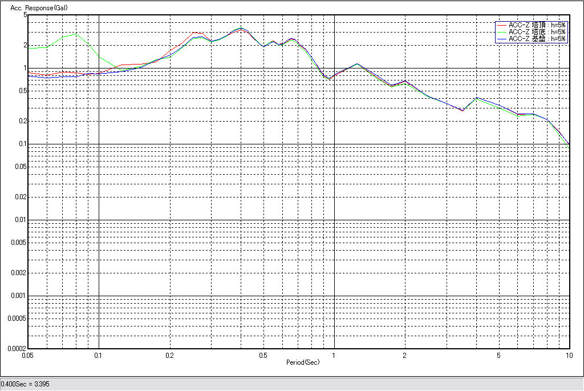Click the 0.05 tick label on period axis

[27, 355]
